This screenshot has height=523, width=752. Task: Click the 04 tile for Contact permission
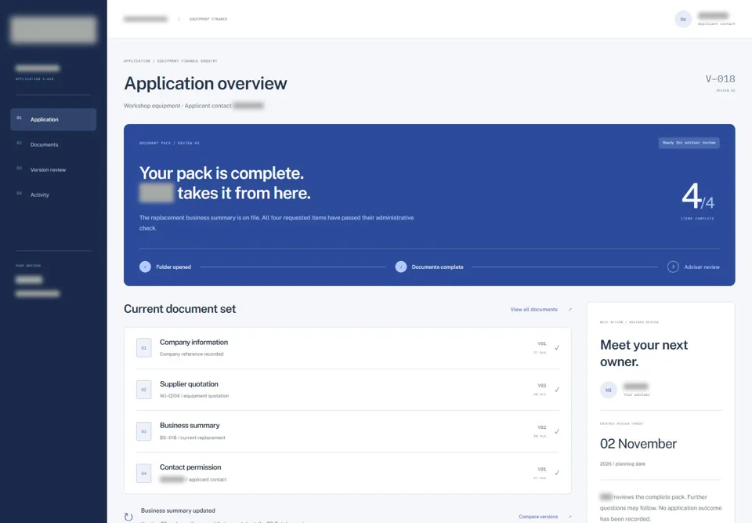[x=144, y=473]
